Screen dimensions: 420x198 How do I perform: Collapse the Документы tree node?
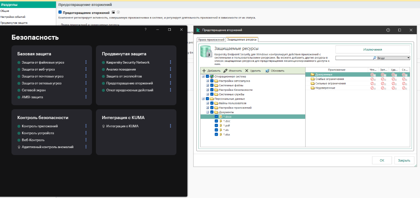coord(208,112)
